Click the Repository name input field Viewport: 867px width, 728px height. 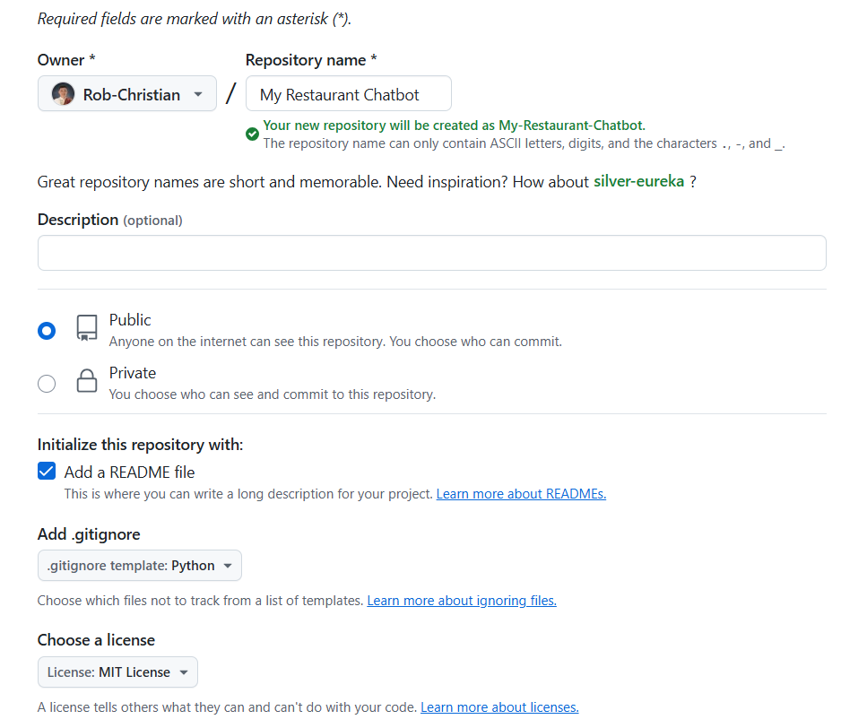point(348,93)
